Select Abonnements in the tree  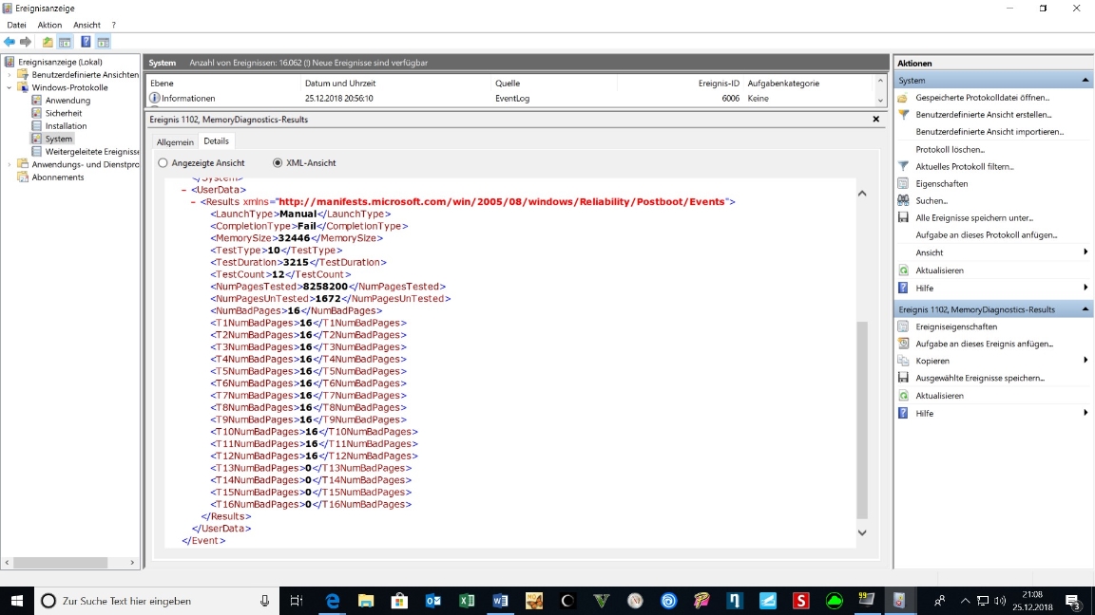[58, 177]
